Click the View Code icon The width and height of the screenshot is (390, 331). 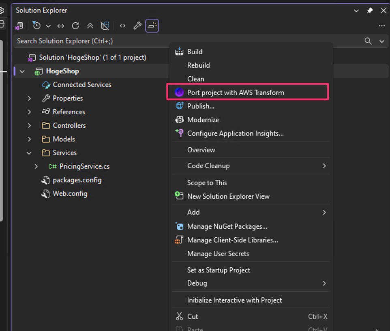click(x=122, y=26)
